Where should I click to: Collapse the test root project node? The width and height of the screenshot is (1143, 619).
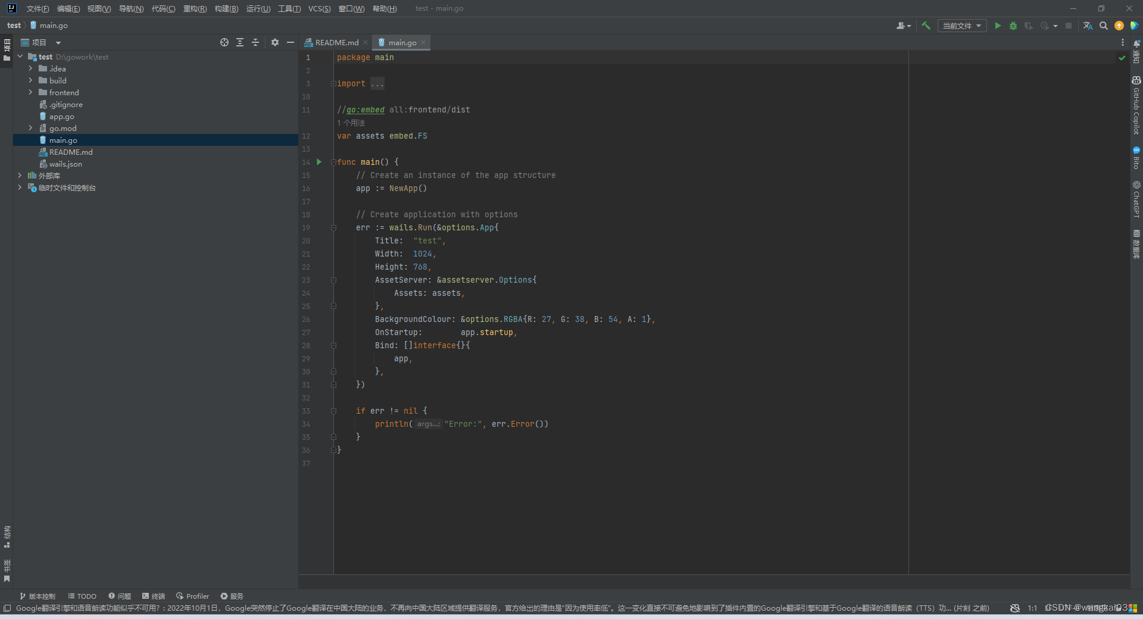(20, 57)
